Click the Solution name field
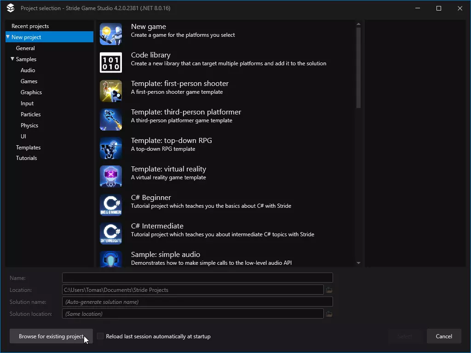This screenshot has width=471, height=353. 197,302
